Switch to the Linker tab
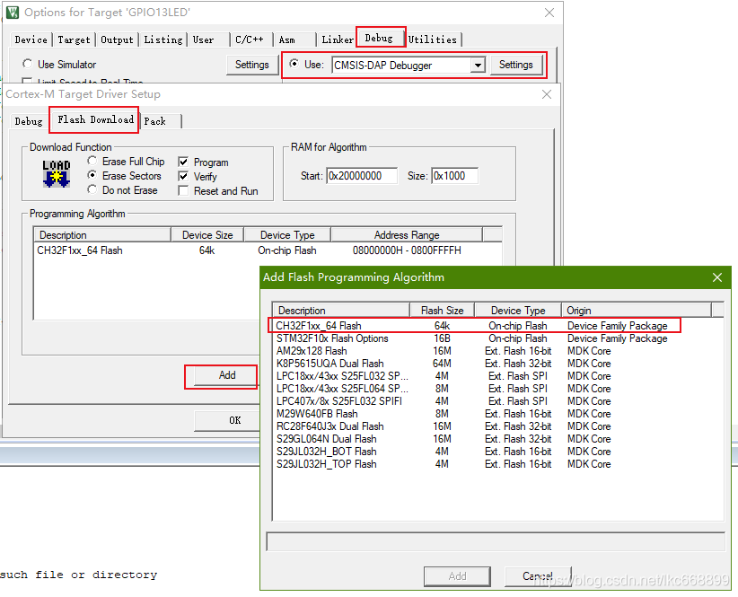Viewport: 738px width, 597px height. (337, 40)
